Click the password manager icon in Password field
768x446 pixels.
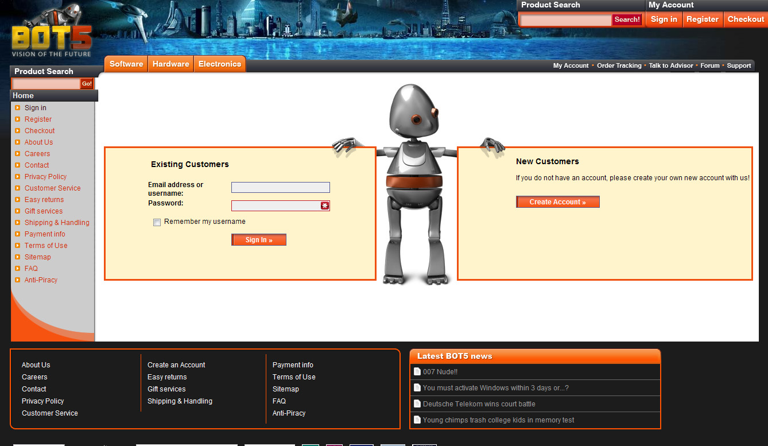[x=325, y=205]
